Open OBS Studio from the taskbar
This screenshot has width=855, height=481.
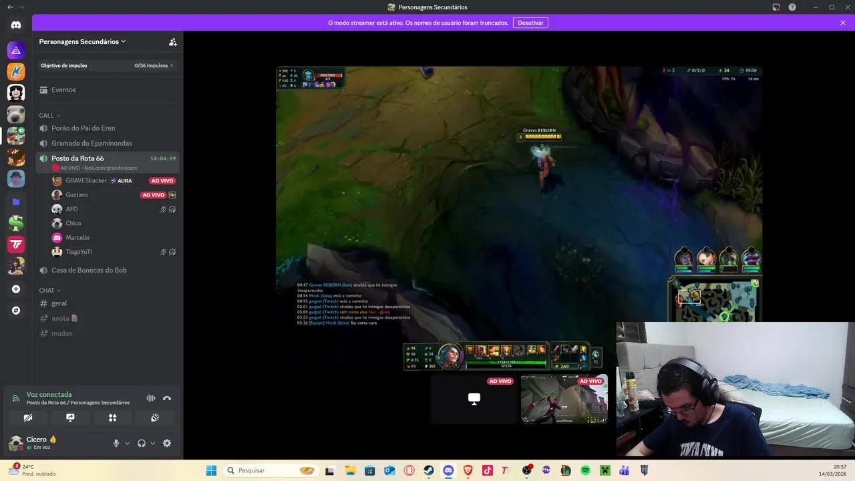tap(526, 470)
